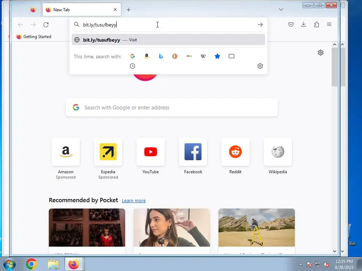This screenshot has height=271, width=362.
Task: Click the Back navigation arrow
Action: coord(21,24)
